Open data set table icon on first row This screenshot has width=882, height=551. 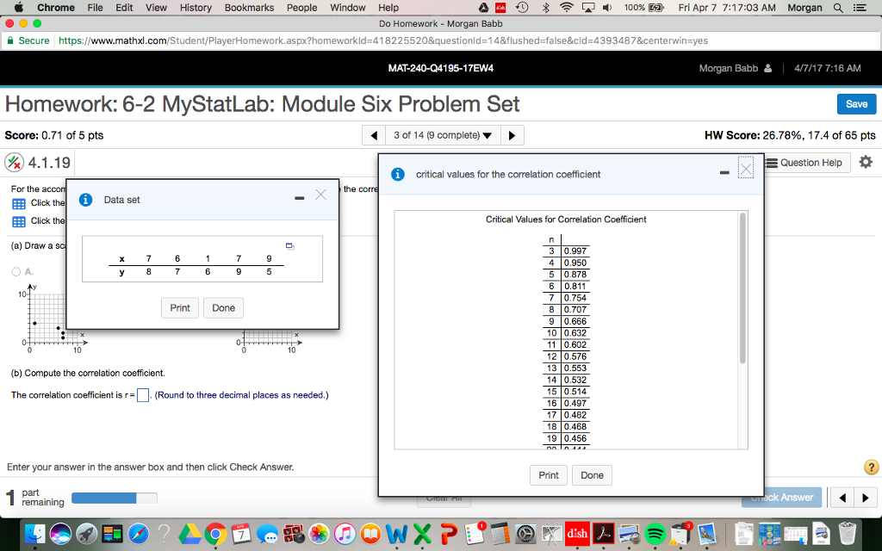point(19,203)
